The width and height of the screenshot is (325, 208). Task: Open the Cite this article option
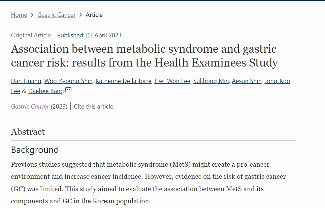[x=93, y=106]
